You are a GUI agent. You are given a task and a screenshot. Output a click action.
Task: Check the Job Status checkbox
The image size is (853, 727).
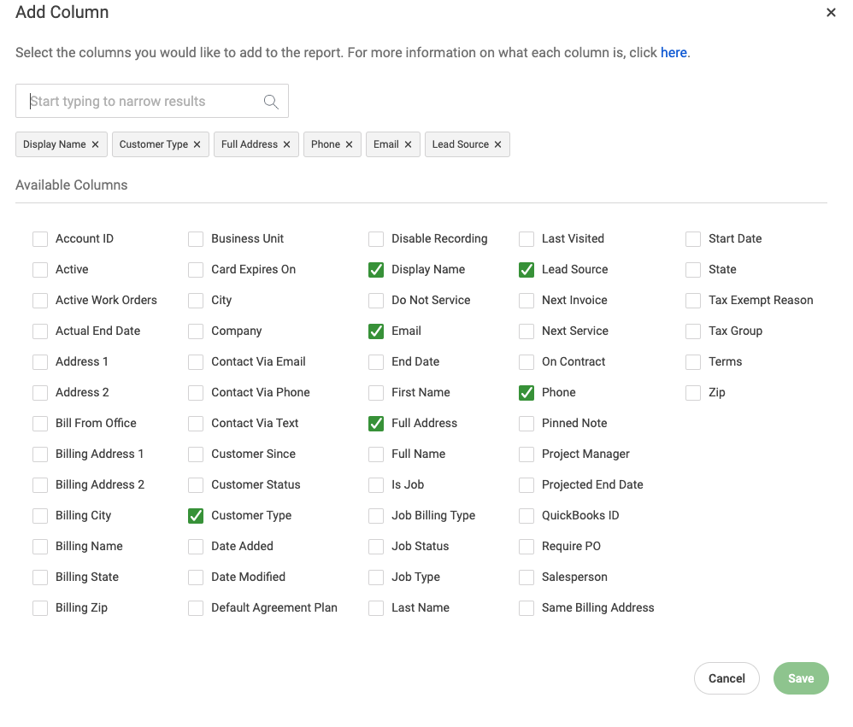[x=376, y=547]
